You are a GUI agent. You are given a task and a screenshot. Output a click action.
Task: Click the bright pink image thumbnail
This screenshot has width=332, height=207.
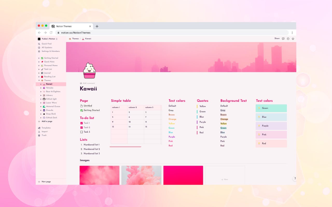[x=183, y=175]
